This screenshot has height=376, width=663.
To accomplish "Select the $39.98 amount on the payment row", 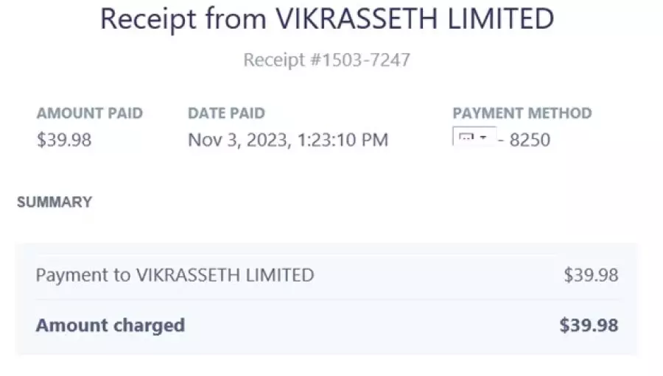I will click(x=591, y=275).
